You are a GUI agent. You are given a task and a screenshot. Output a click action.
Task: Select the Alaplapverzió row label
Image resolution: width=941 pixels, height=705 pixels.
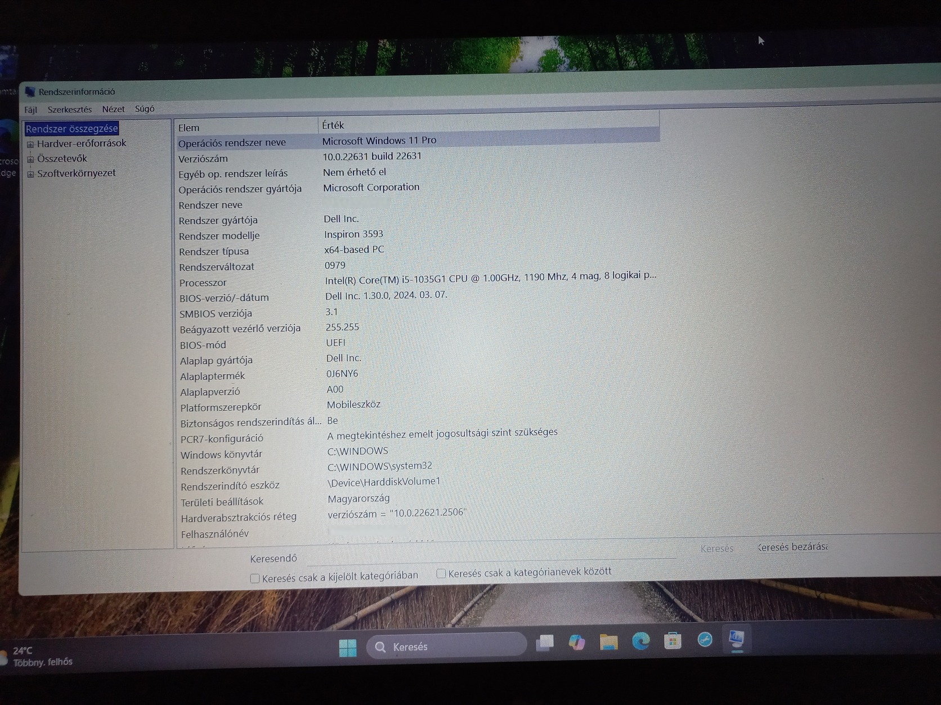click(x=210, y=392)
